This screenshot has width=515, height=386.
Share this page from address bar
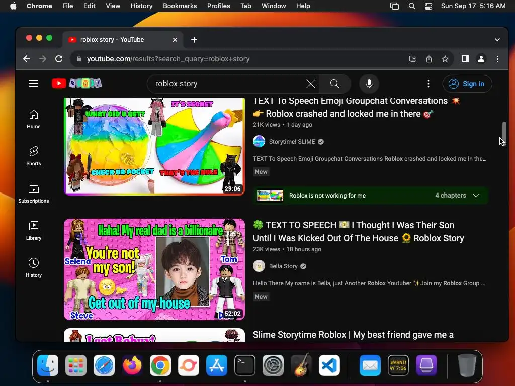428,59
